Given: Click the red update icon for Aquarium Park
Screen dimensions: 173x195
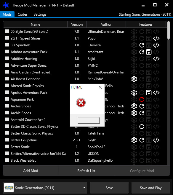Looking at the screenshot, I should 142,99.
